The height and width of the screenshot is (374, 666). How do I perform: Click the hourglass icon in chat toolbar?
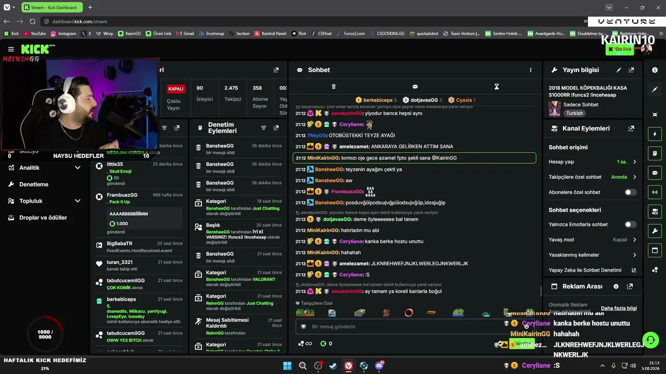[496, 87]
